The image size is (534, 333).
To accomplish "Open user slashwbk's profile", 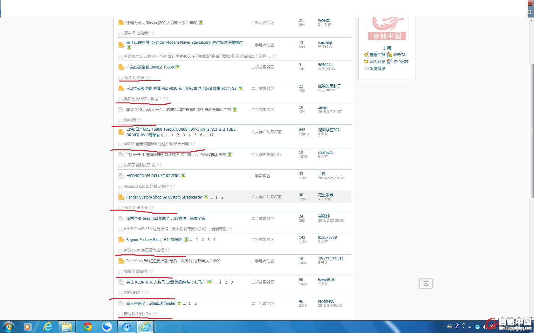I will tap(326, 153).
